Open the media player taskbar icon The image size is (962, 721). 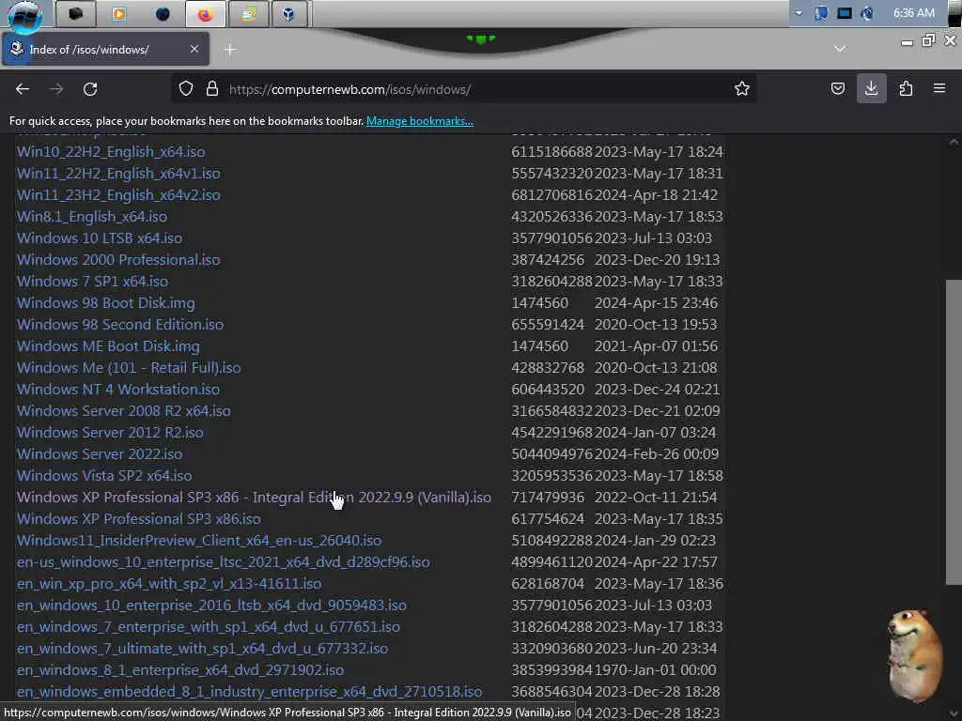coord(119,13)
